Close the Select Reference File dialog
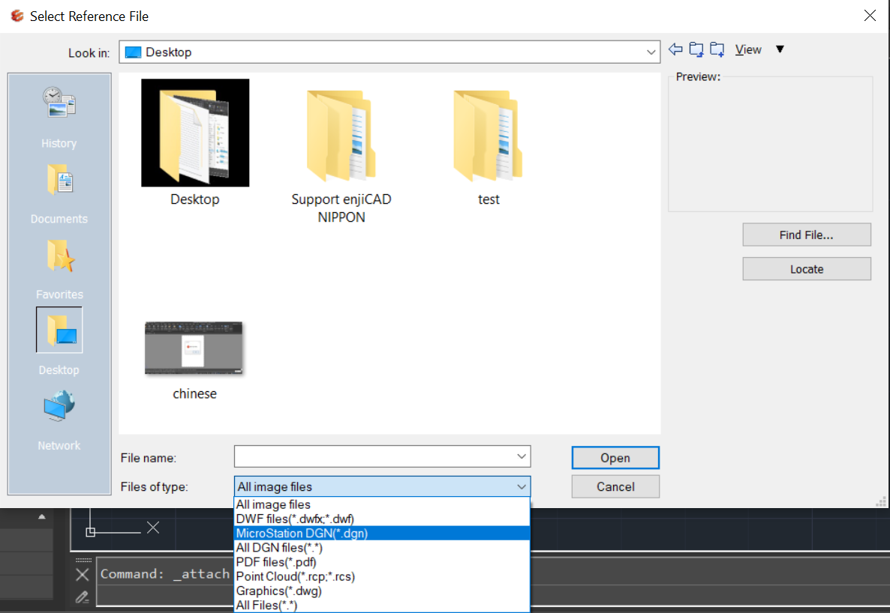Screen dimensions: 890x613 pos(870,16)
